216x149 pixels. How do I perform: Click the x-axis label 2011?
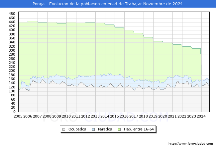click(x=76, y=116)
